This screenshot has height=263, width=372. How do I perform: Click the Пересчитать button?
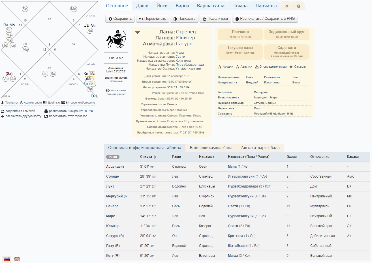tap(153, 19)
